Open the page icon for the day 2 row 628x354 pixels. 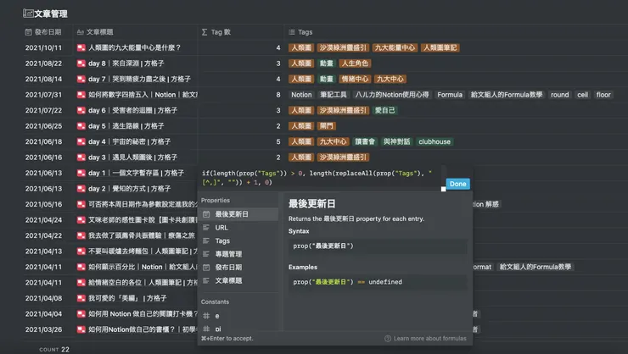click(x=81, y=189)
